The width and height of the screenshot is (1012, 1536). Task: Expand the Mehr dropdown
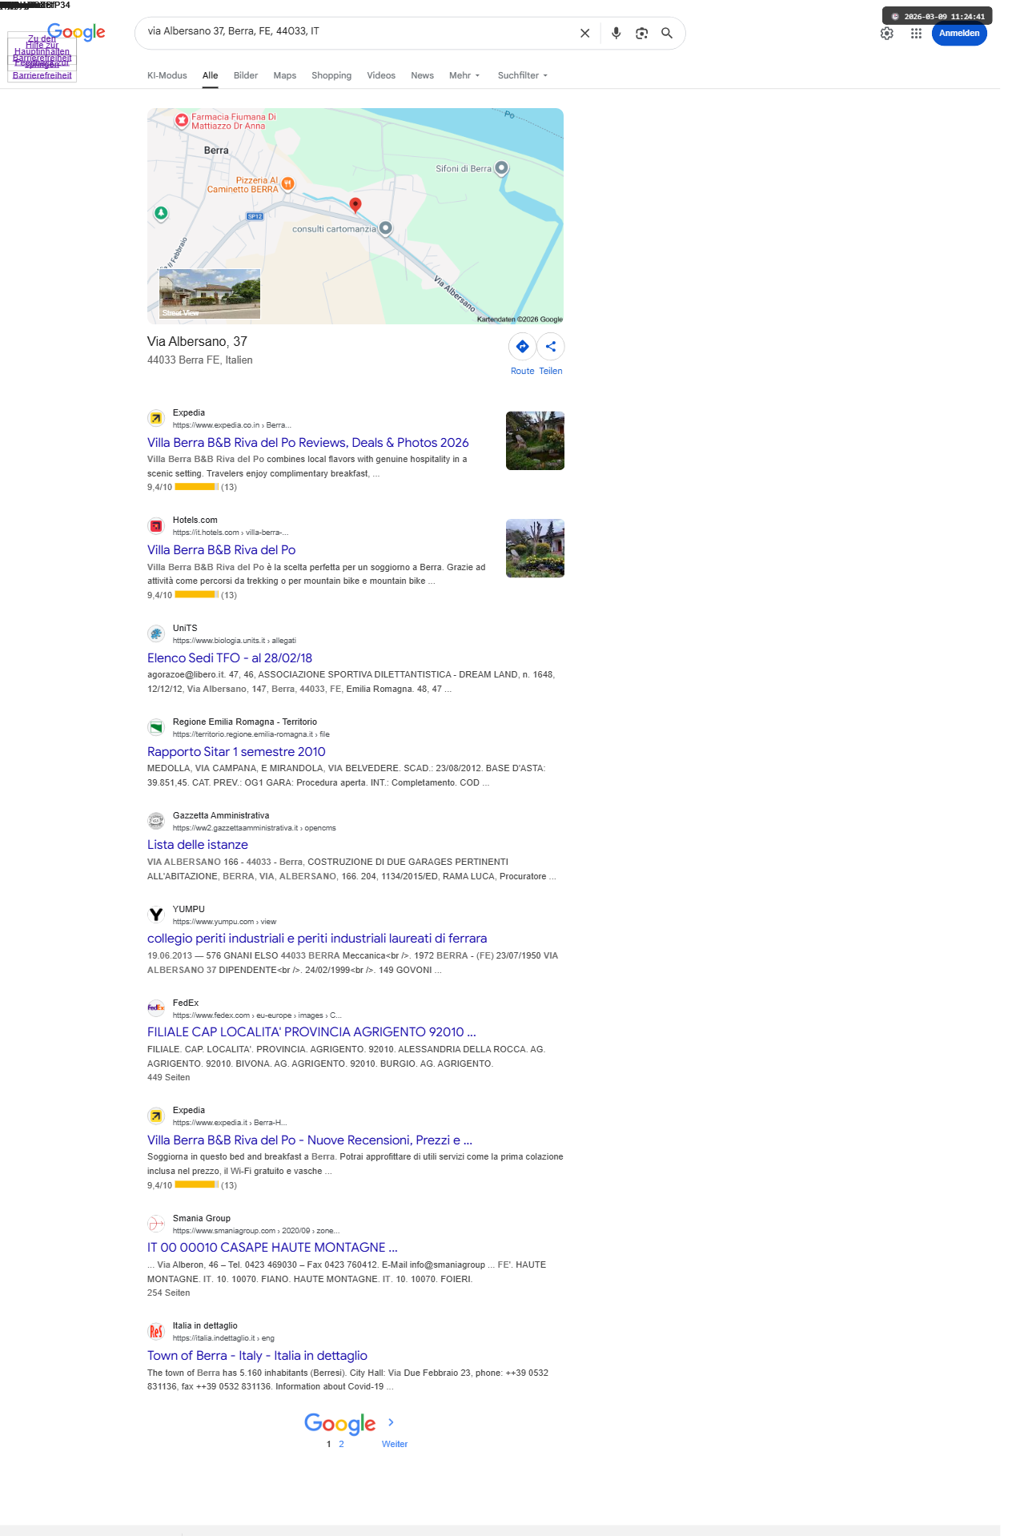464,75
